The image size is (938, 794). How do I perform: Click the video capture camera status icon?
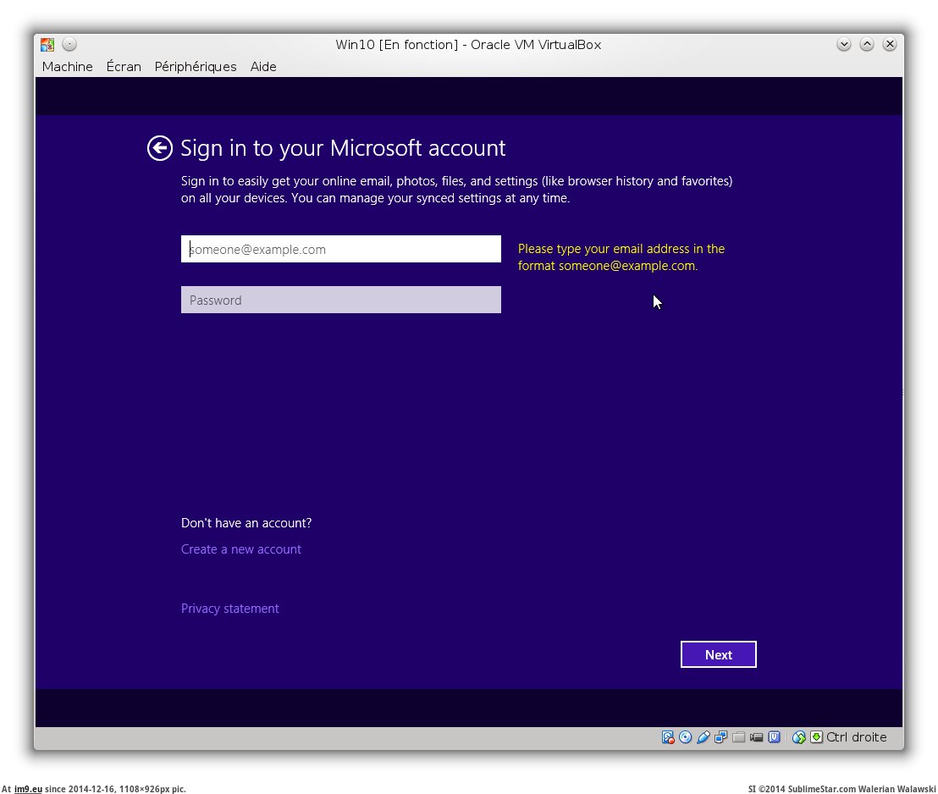pos(757,737)
